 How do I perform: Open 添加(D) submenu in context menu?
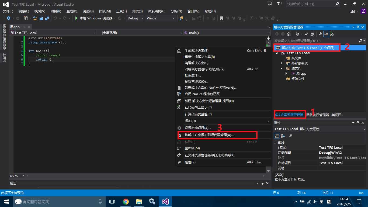(x=223, y=121)
